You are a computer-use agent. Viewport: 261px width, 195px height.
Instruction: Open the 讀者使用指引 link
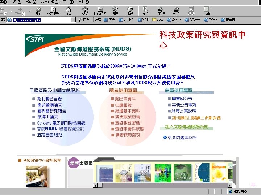(128, 135)
